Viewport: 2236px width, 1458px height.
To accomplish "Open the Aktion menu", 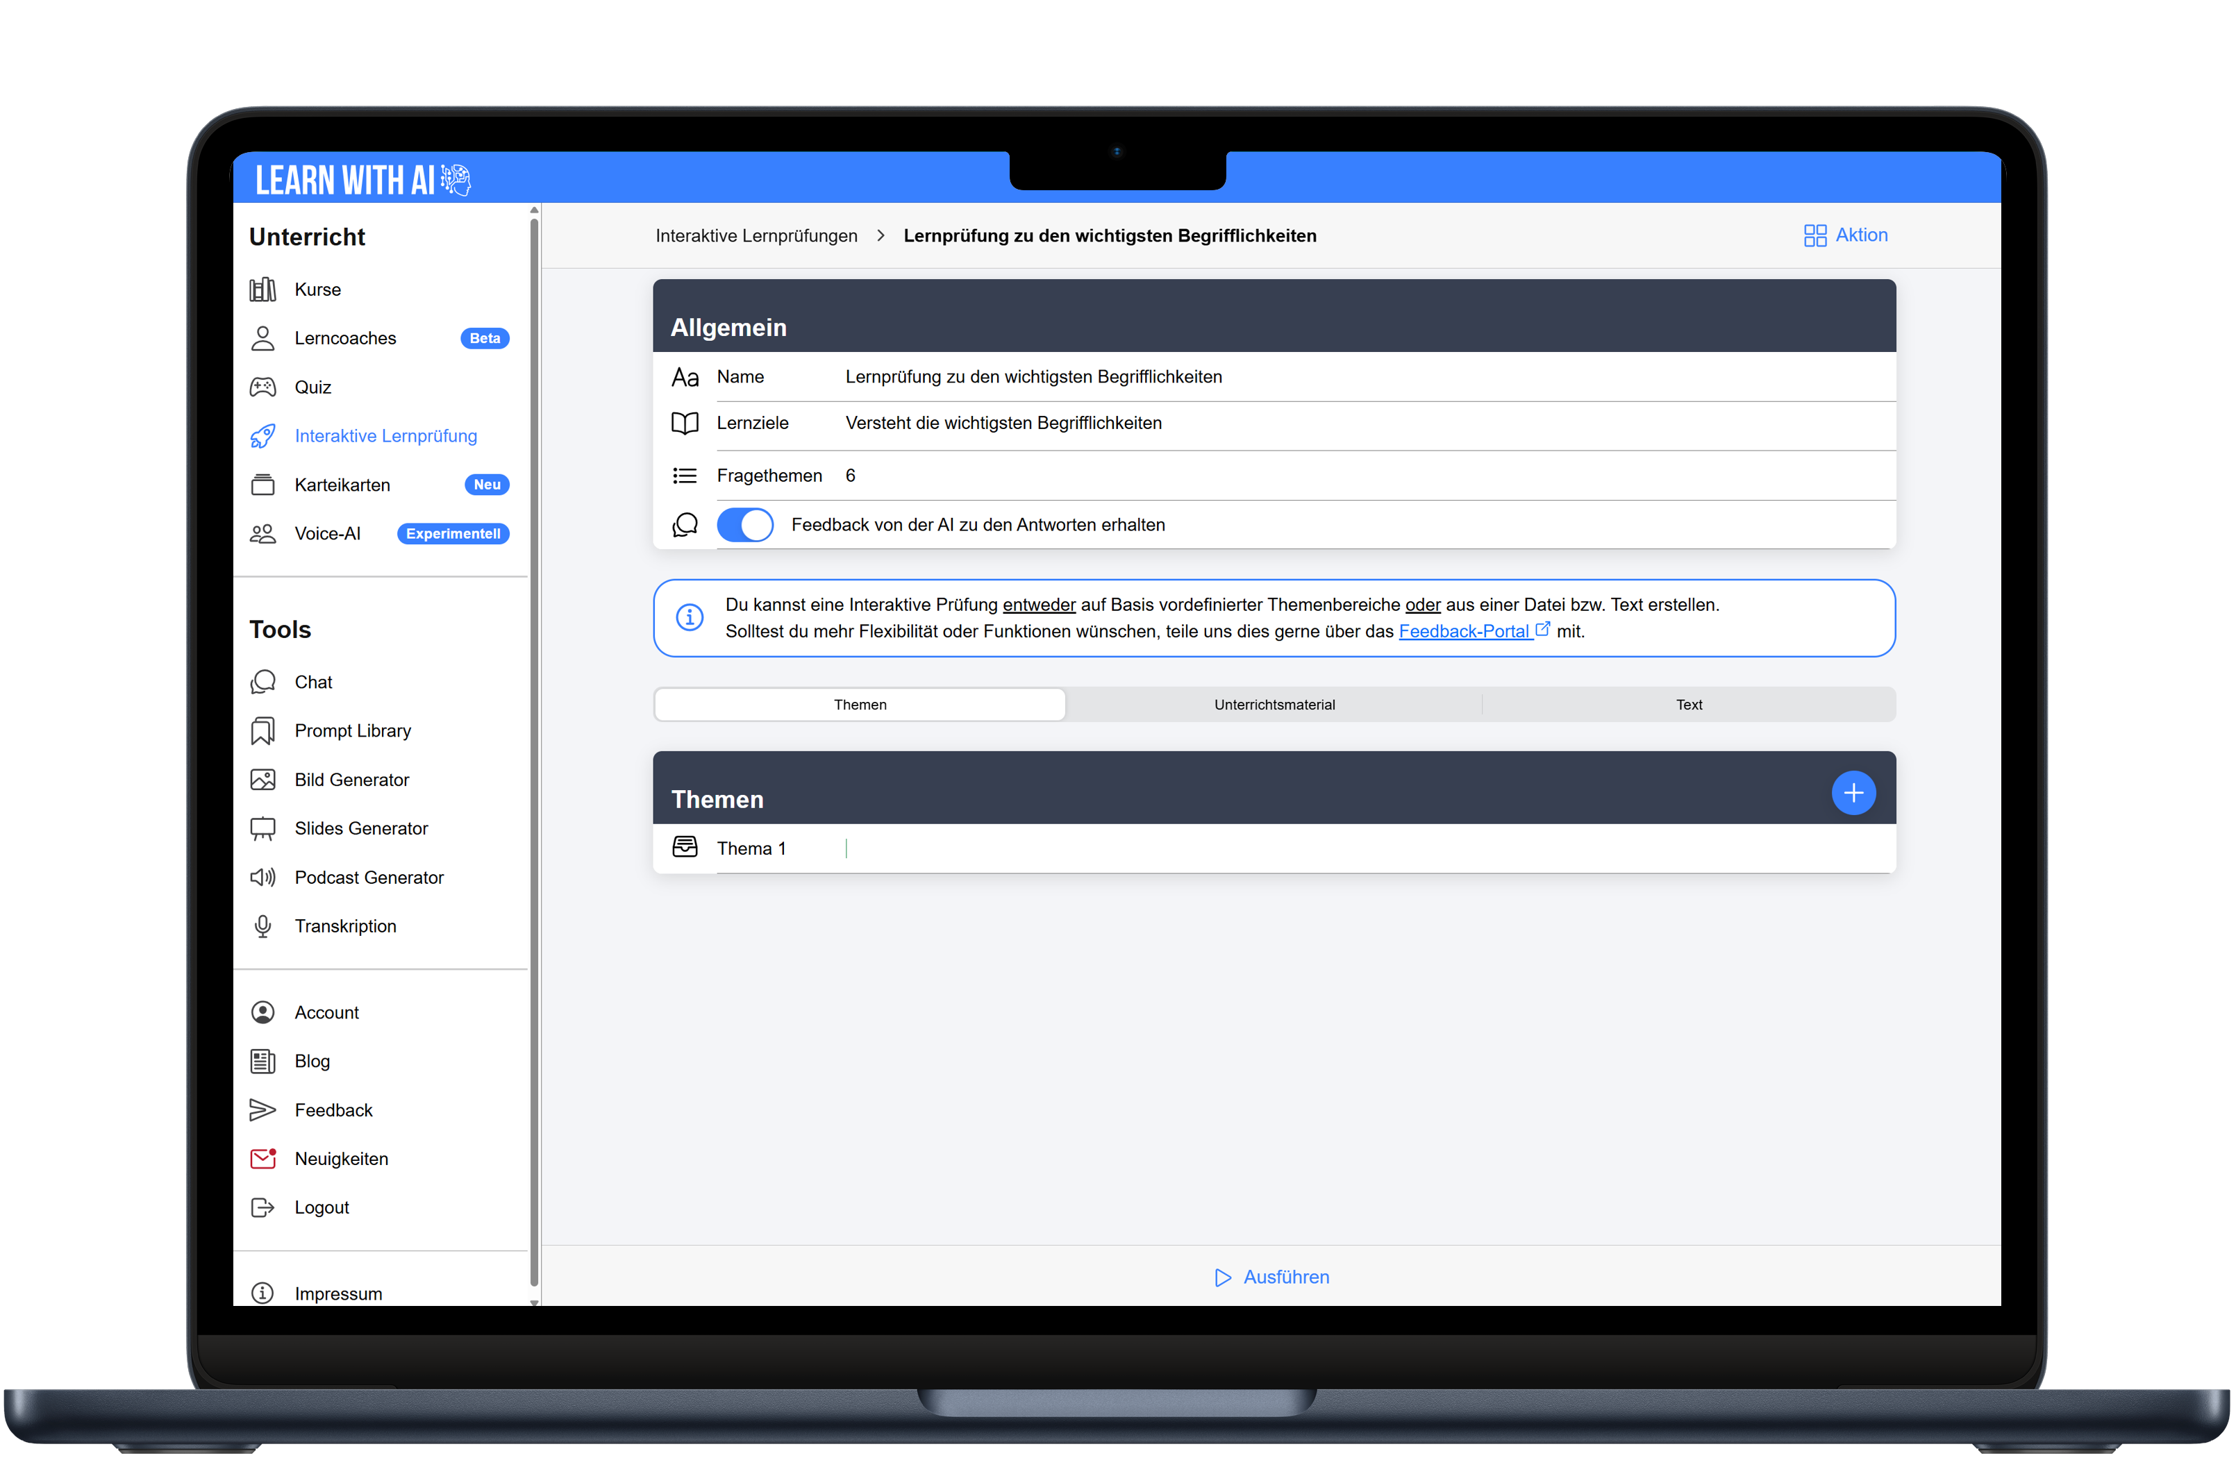I will tap(1845, 235).
